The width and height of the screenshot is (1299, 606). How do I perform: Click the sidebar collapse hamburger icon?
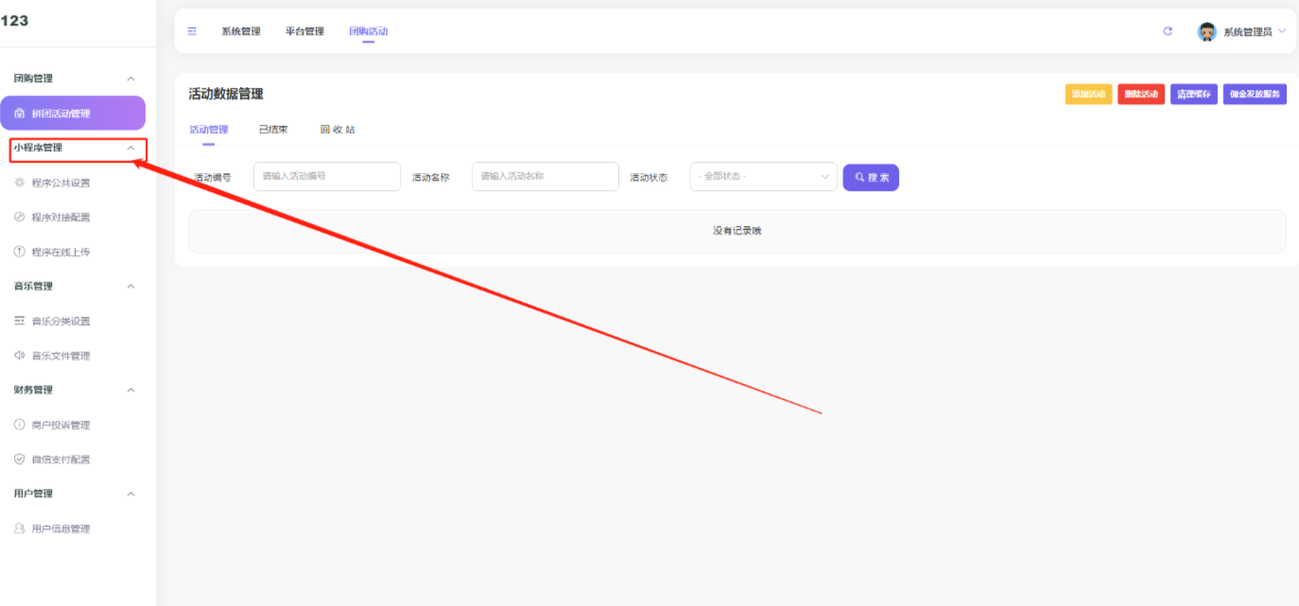192,31
